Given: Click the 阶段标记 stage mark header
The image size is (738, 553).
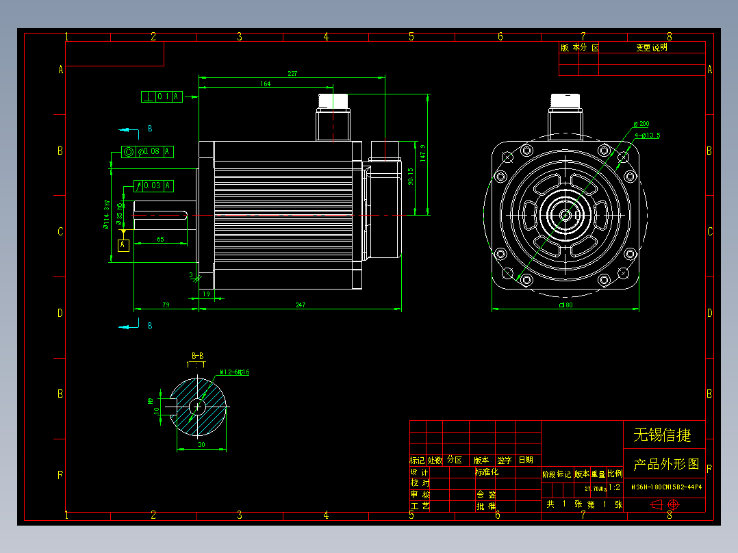Looking at the screenshot, I should (557, 474).
